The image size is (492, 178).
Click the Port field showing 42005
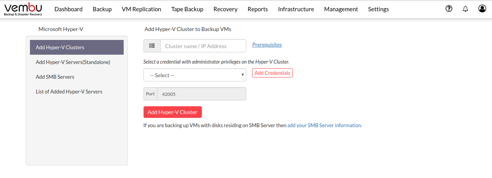[201, 94]
